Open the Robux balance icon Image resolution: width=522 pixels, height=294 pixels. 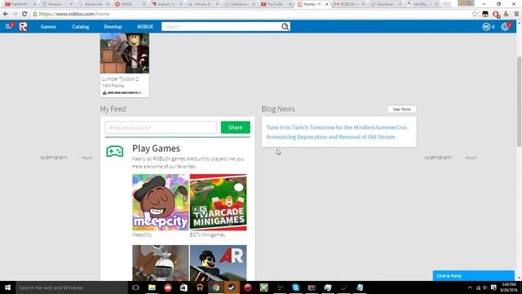(x=486, y=27)
